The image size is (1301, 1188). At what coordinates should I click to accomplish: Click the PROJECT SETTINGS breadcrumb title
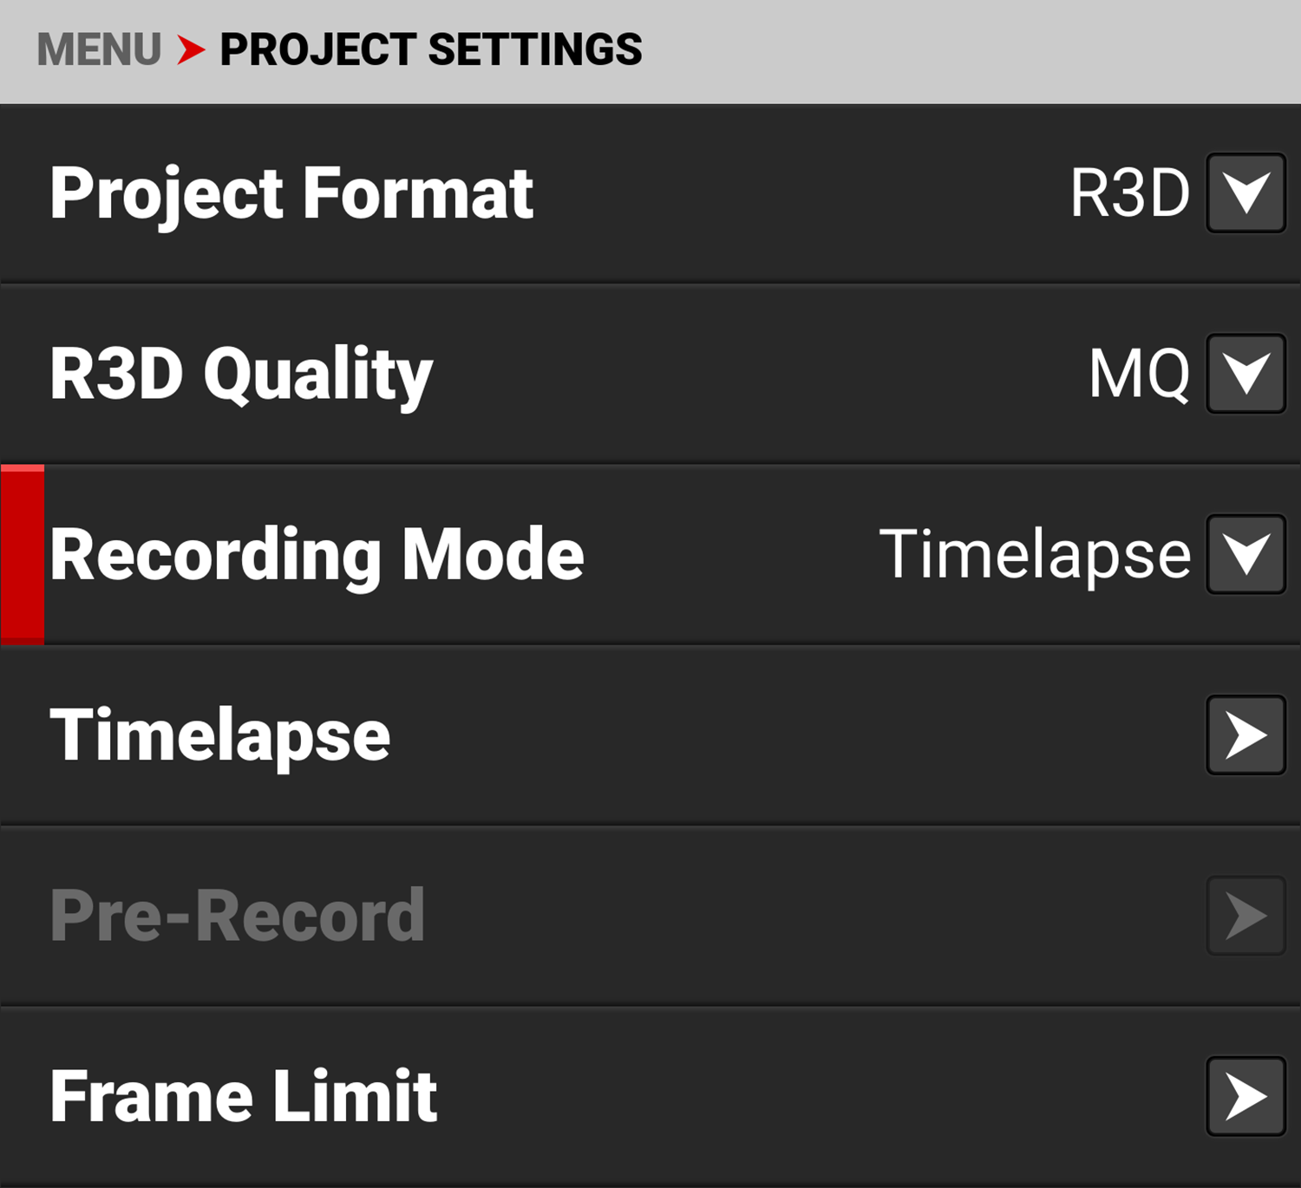pos(430,49)
